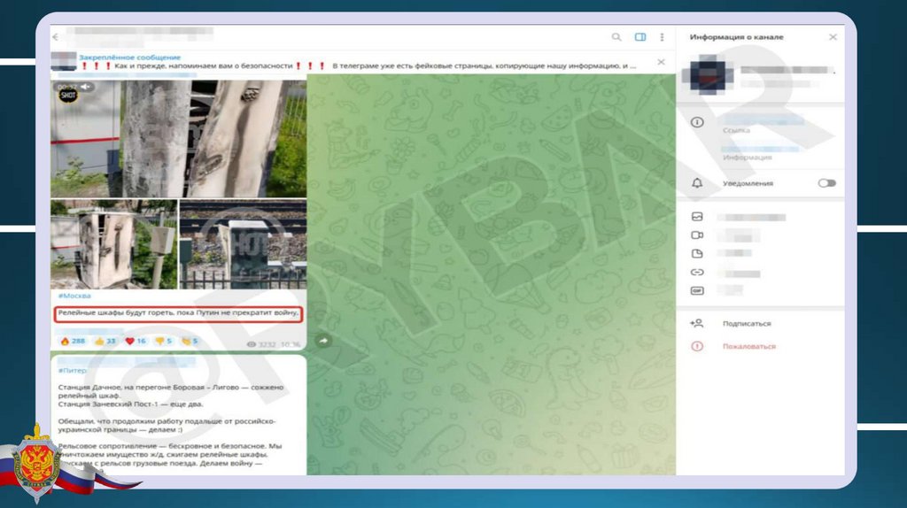The width and height of the screenshot is (907, 508).
Task: Open the pinned message text
Action: (359, 65)
